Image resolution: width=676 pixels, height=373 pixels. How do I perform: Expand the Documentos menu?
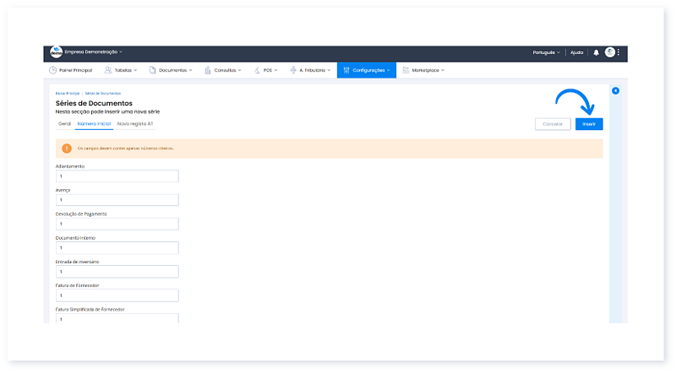pyautogui.click(x=175, y=70)
